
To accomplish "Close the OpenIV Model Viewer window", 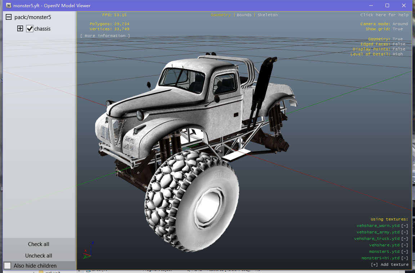I will coord(403,5).
